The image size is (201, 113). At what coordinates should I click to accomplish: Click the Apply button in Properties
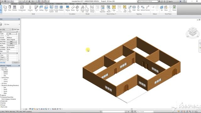coord(16,62)
